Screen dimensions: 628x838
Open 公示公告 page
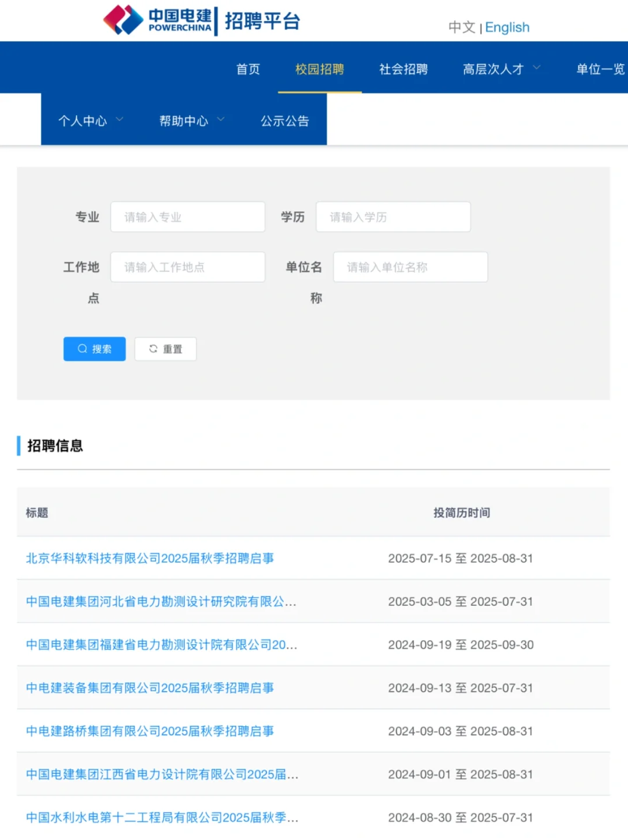pyautogui.click(x=285, y=121)
